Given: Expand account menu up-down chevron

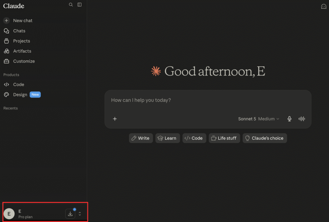Looking at the screenshot, I should tap(80, 214).
